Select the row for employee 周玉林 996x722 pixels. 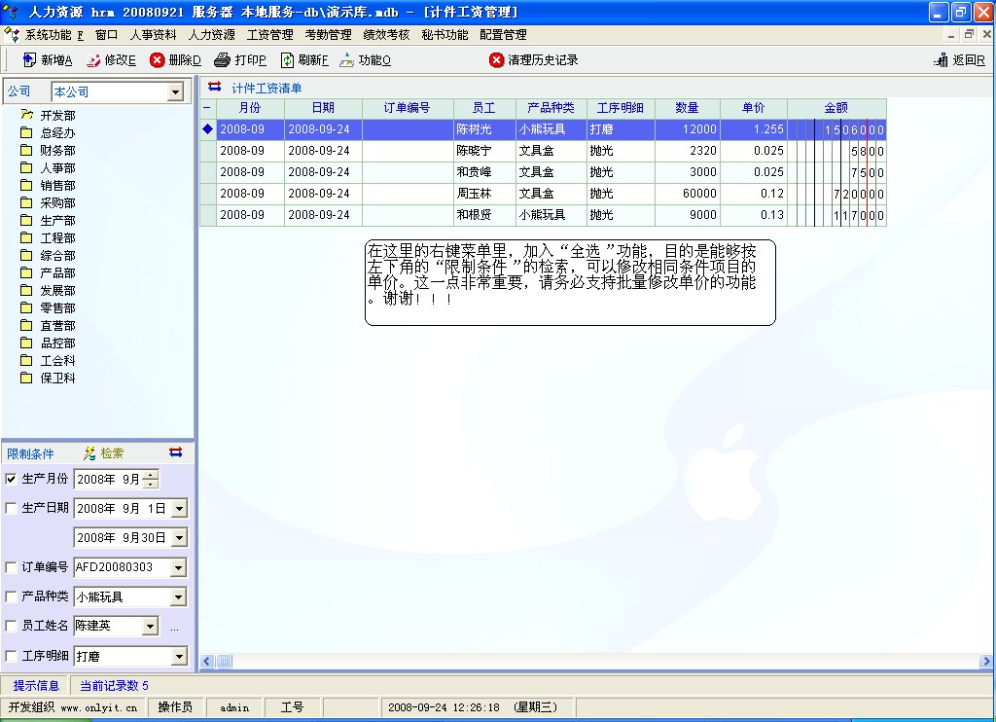[x=474, y=194]
